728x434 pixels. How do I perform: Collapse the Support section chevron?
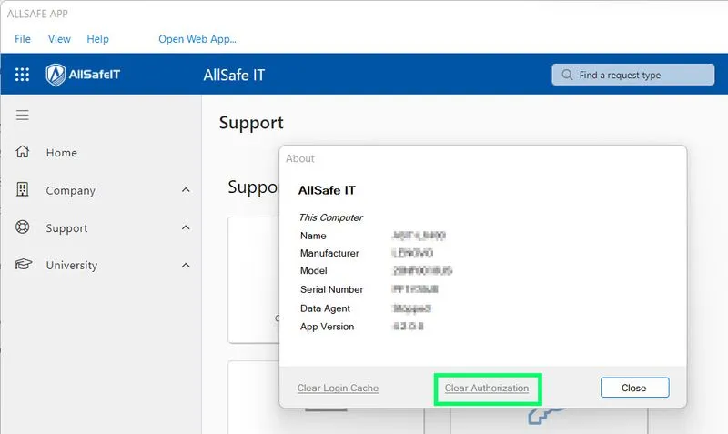(x=186, y=227)
